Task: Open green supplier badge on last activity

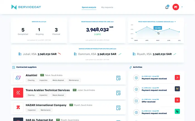Action: click(x=177, y=111)
